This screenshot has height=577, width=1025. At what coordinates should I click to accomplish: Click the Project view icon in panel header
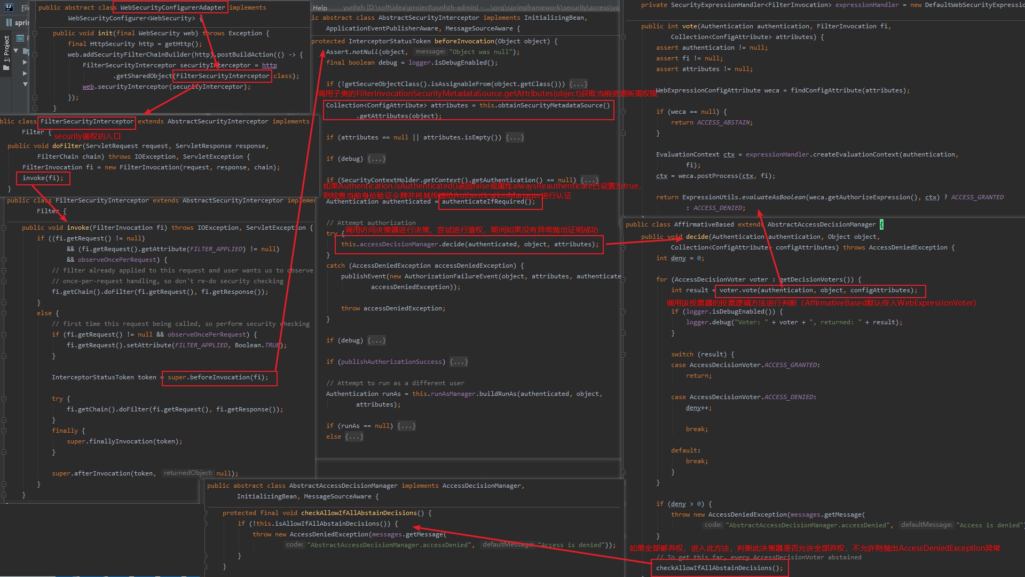pos(20,38)
